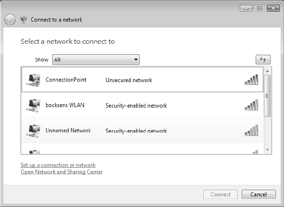Click the refresh network list icon
The image size is (284, 207).
263,60
